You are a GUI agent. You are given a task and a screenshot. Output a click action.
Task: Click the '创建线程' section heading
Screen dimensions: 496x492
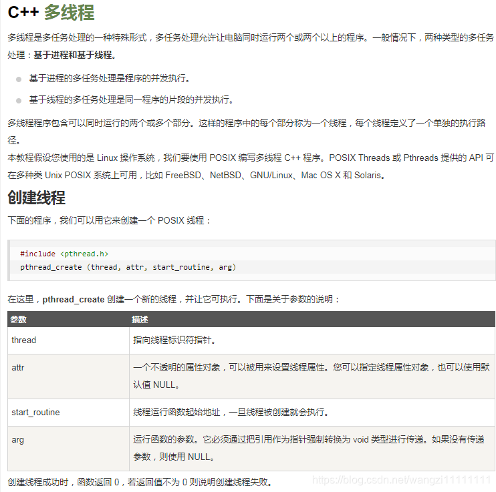pos(36,198)
